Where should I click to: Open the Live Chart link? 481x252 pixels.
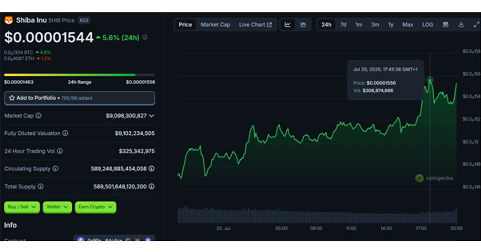[255, 25]
